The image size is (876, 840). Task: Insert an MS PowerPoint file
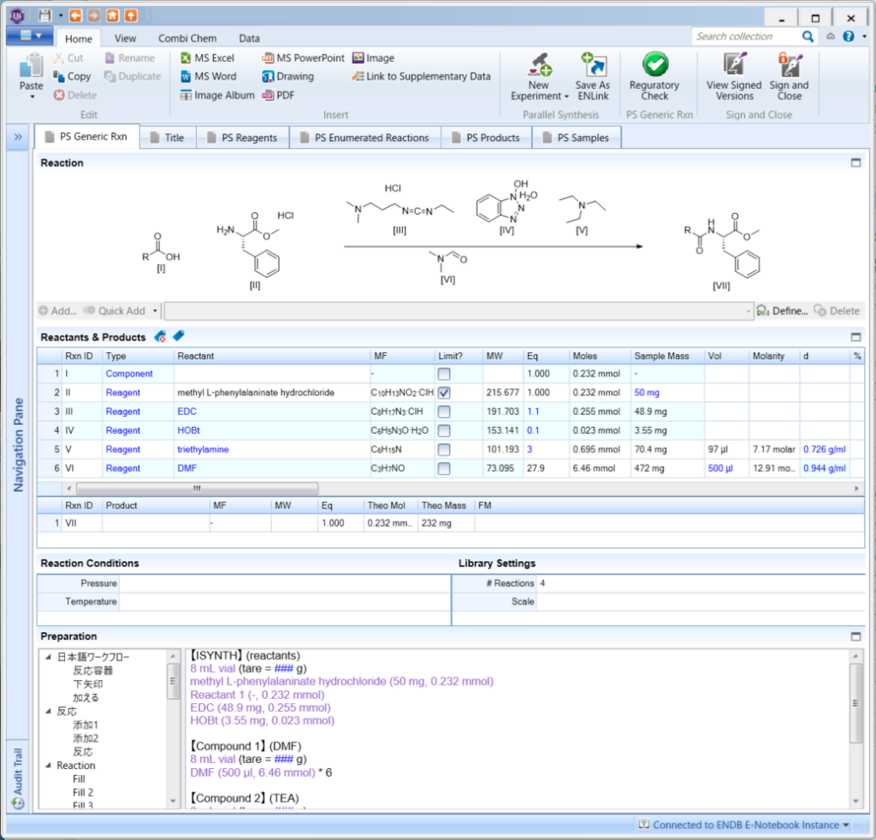coord(303,58)
